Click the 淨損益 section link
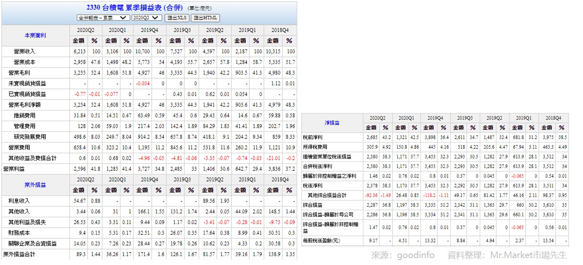The image size is (583, 265). 332,123
